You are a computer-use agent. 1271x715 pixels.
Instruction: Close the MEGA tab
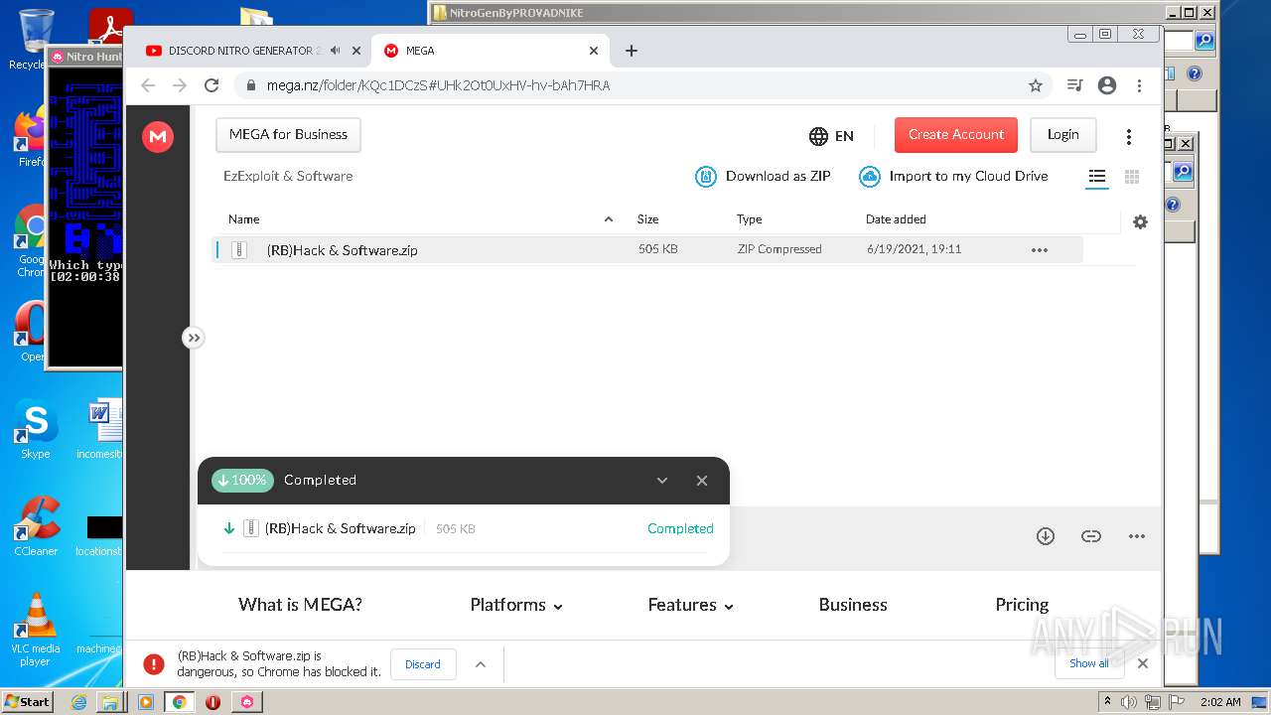coord(594,51)
